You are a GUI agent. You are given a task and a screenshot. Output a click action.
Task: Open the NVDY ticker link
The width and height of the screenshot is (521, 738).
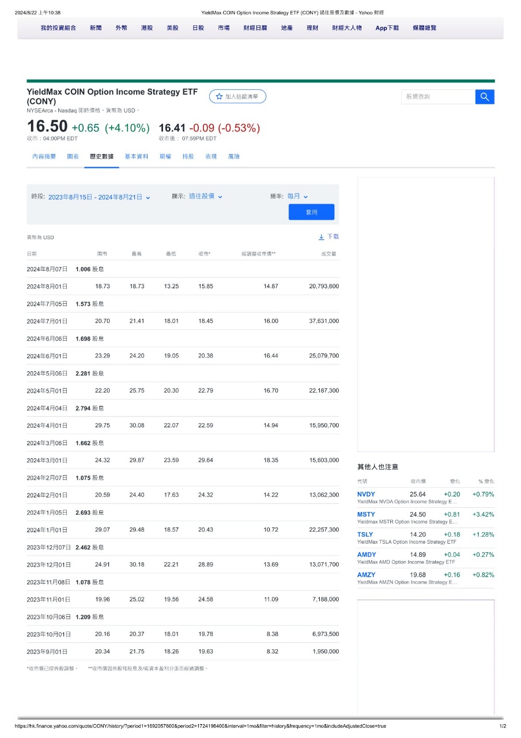(x=366, y=494)
